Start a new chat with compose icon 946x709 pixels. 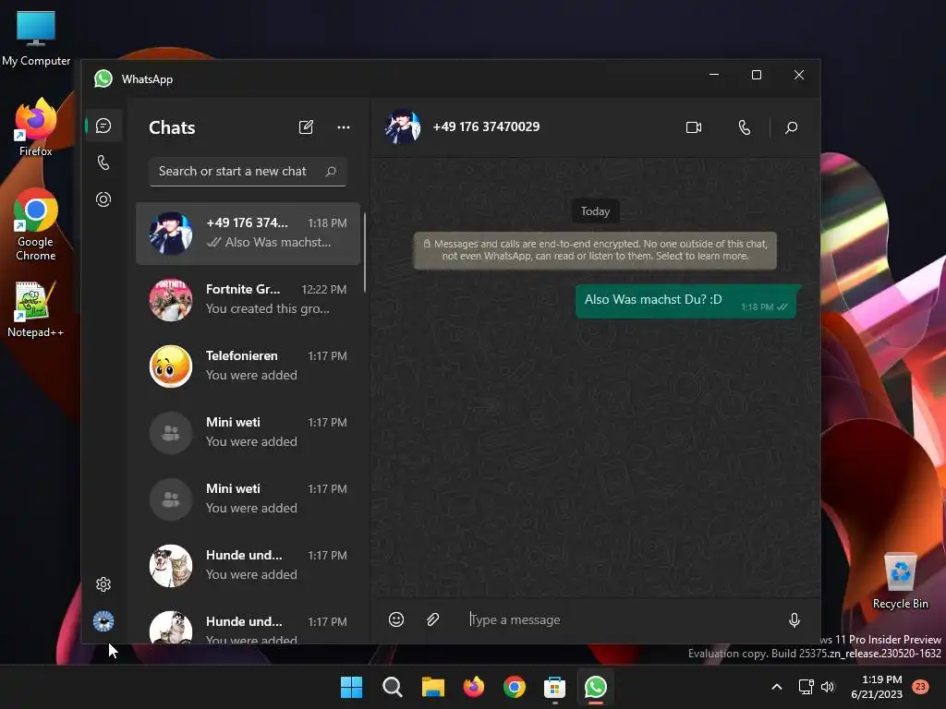tap(306, 127)
